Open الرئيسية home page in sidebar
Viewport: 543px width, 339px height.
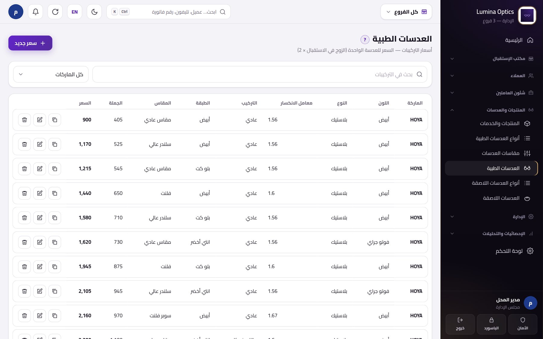[x=491, y=40]
